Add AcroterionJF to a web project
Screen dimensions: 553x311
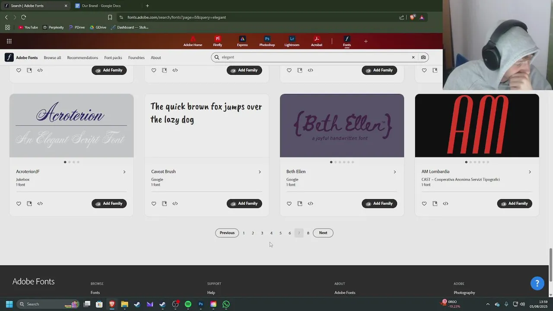click(29, 203)
